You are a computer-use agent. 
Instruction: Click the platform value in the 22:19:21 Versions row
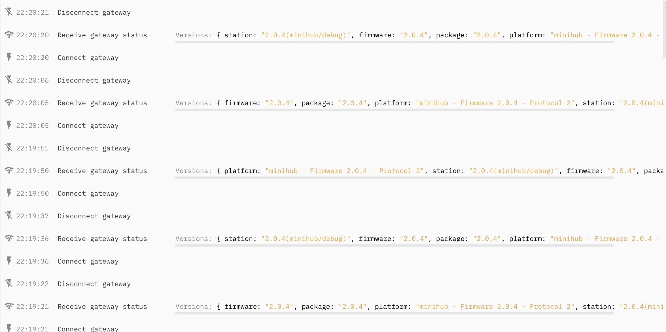(495, 307)
